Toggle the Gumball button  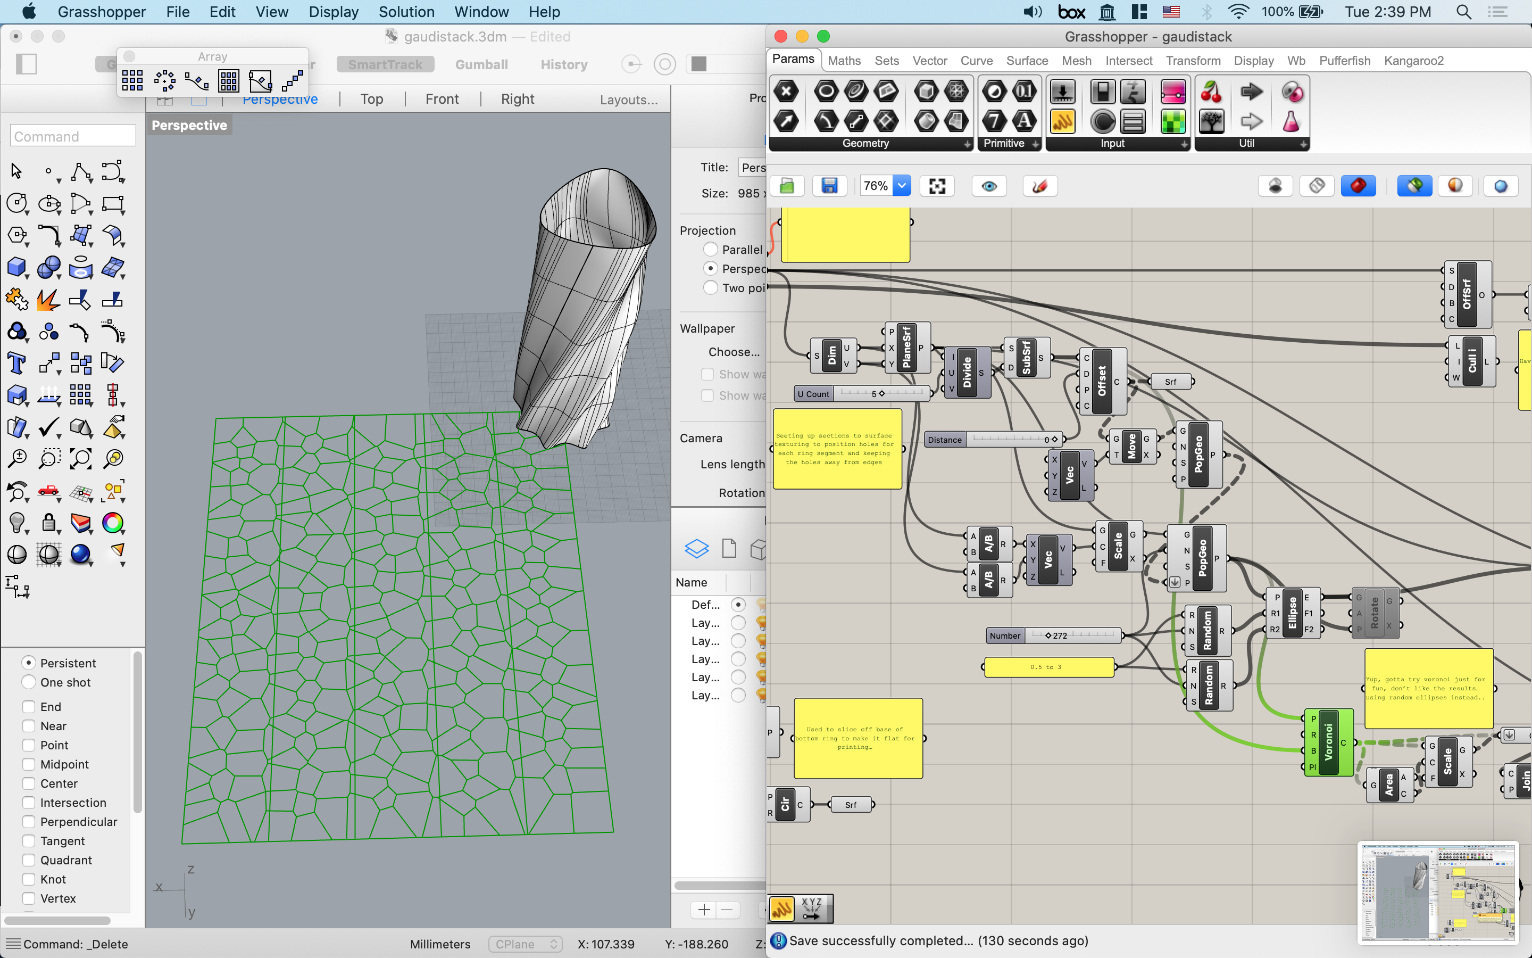pos(481,64)
